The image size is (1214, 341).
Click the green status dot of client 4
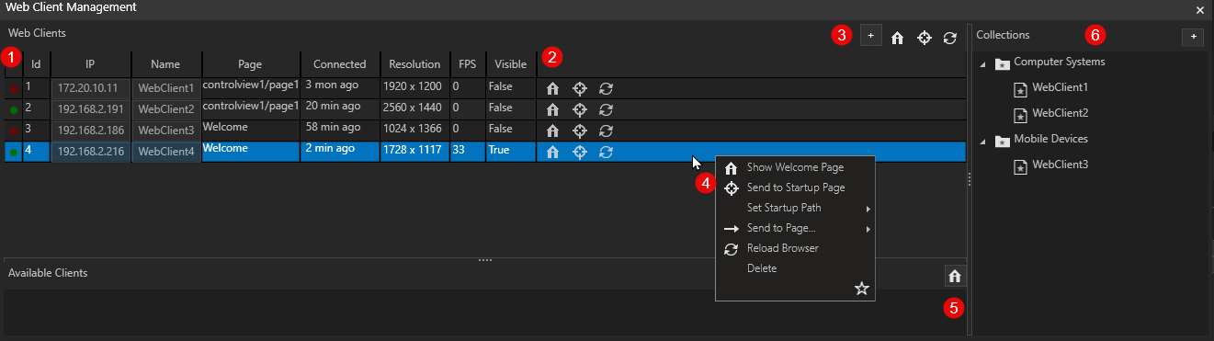point(13,153)
